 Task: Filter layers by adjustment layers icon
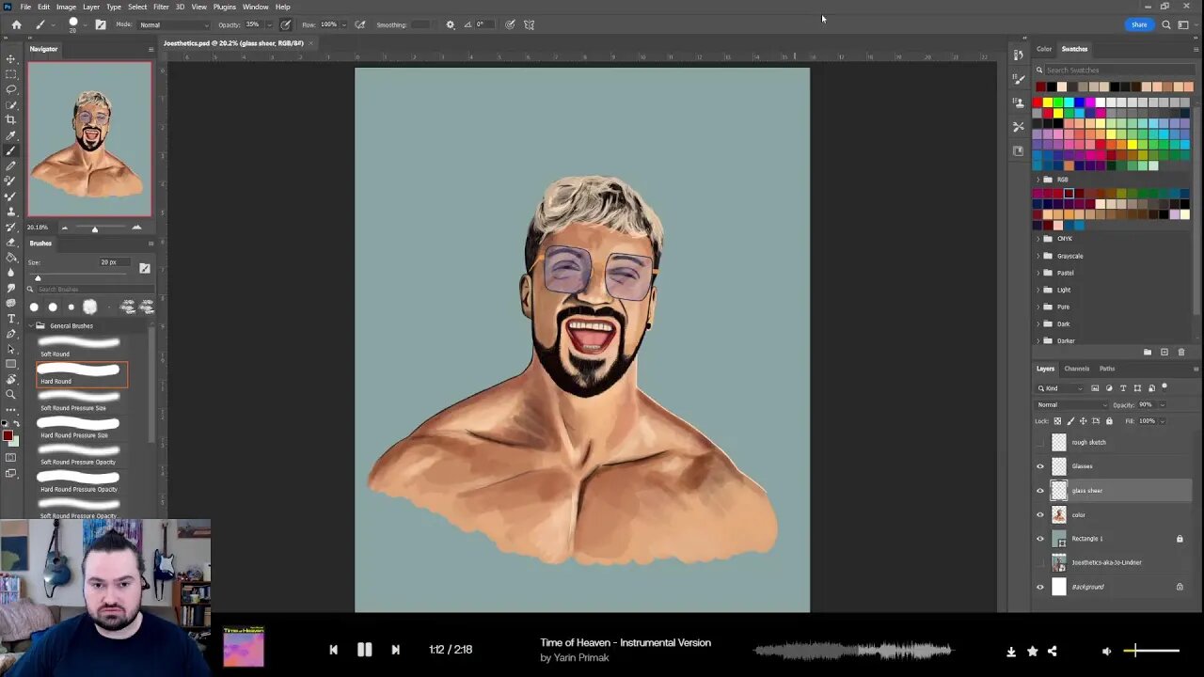(x=1109, y=388)
